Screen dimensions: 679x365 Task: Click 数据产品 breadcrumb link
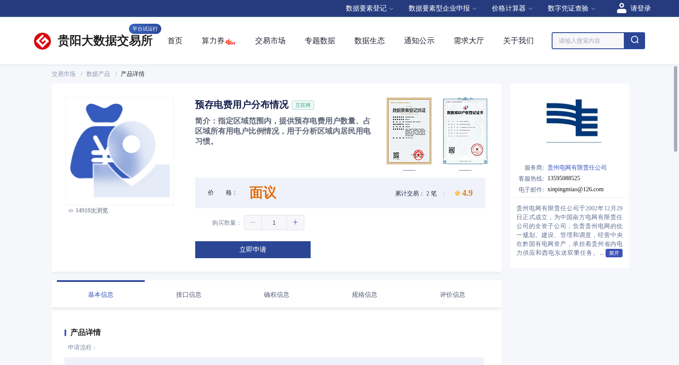click(98, 74)
